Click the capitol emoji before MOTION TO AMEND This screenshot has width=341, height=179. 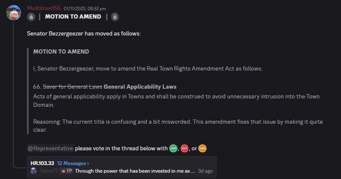point(31,17)
